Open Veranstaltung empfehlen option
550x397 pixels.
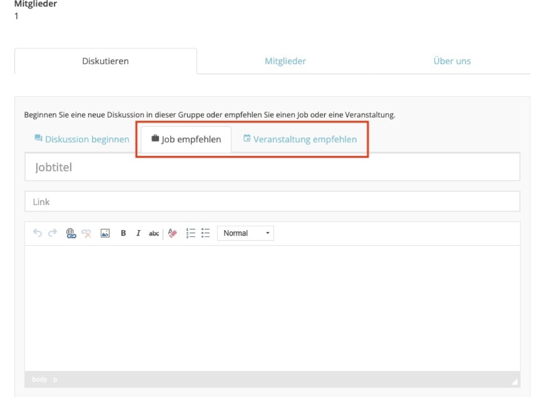pos(300,139)
